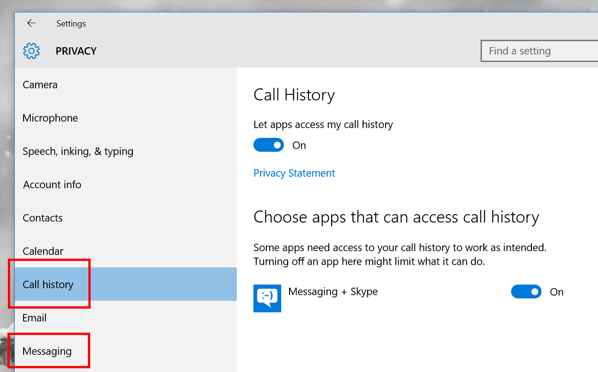Open Calendar privacy settings
The image size is (598, 372).
click(43, 251)
